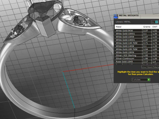Click the 1,26 DWT cell
The image size is (159, 119).
[x=155, y=59]
